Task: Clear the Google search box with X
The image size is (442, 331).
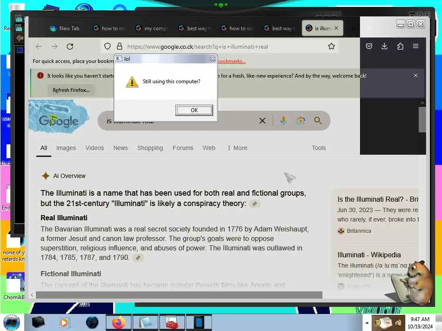Action: (262, 121)
